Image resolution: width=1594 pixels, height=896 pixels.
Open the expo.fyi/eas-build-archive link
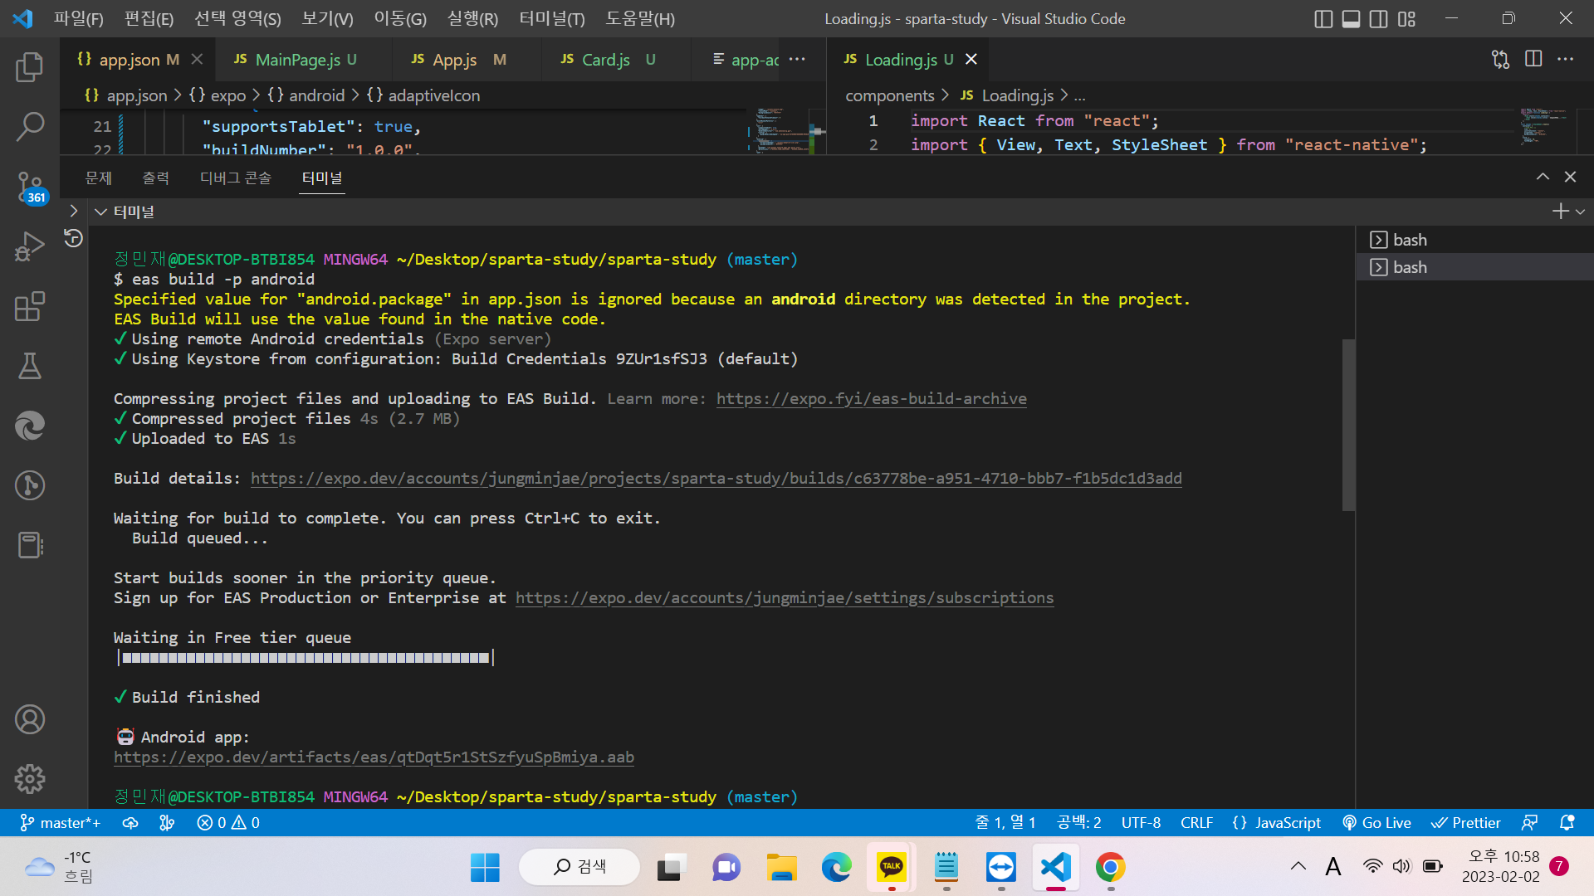pos(871,399)
